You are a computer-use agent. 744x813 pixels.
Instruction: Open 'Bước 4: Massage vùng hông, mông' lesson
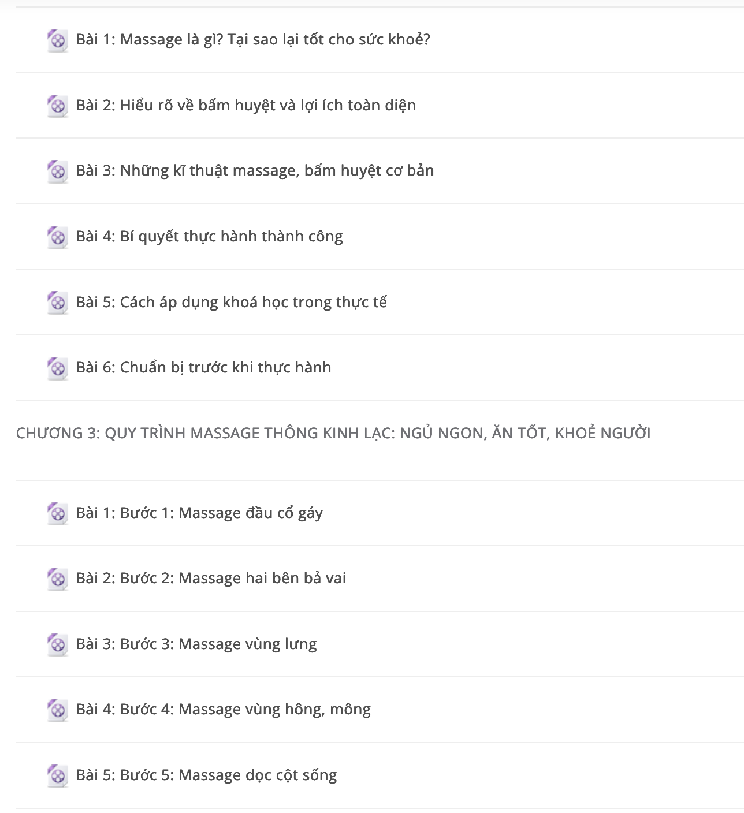coord(224,709)
